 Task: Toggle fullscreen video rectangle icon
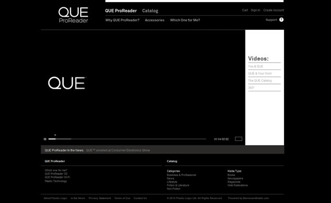pyautogui.click(x=239, y=139)
